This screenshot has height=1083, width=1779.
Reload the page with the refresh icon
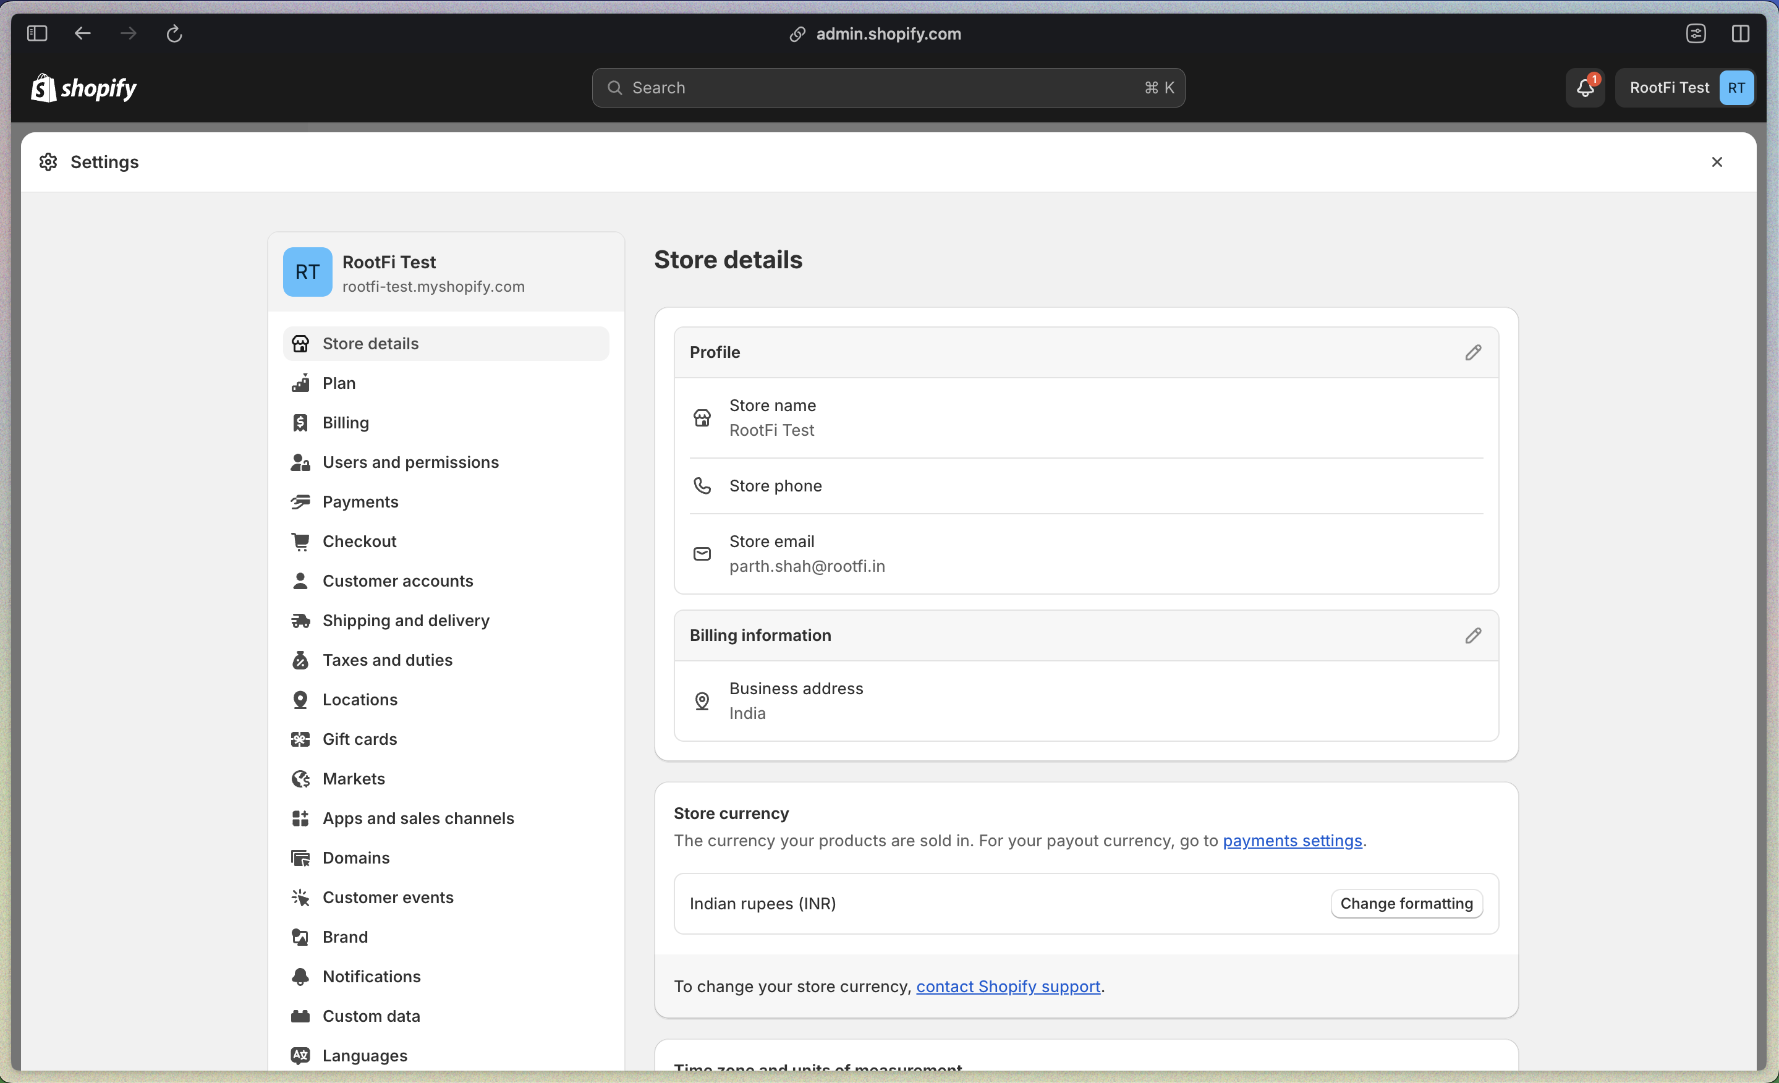tap(174, 33)
